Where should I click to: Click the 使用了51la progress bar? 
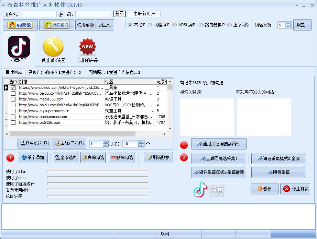(98, 171)
